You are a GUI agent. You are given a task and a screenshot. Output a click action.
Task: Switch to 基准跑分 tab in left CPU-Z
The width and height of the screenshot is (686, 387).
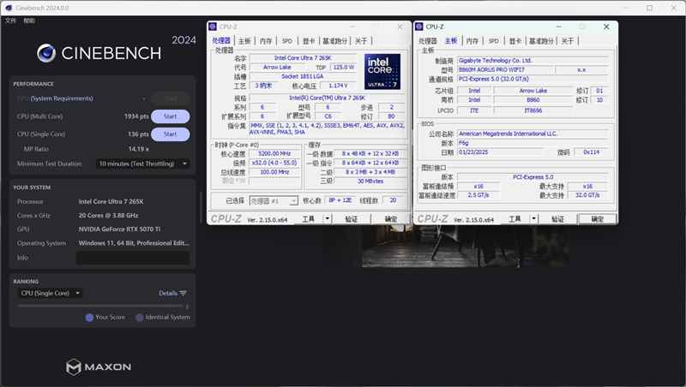tap(334, 40)
